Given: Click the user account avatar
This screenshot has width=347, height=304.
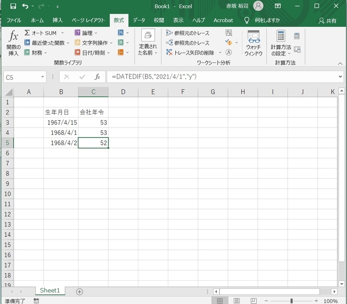Looking at the screenshot, I should (x=258, y=6).
